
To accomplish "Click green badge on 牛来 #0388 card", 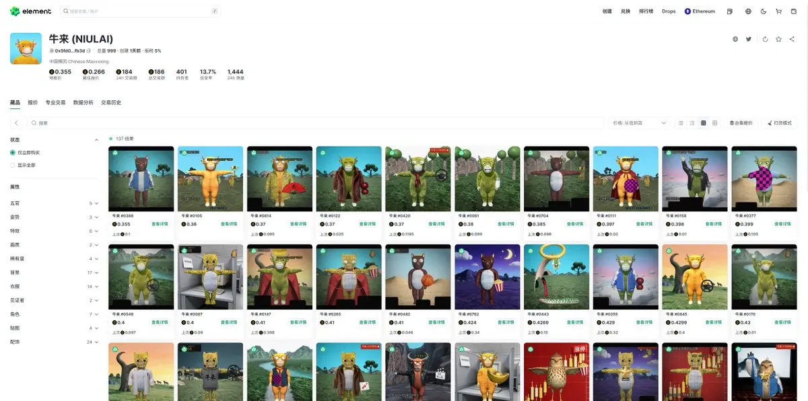I will [114, 153].
